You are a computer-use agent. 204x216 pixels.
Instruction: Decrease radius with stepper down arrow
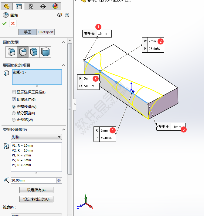(x=59, y=182)
